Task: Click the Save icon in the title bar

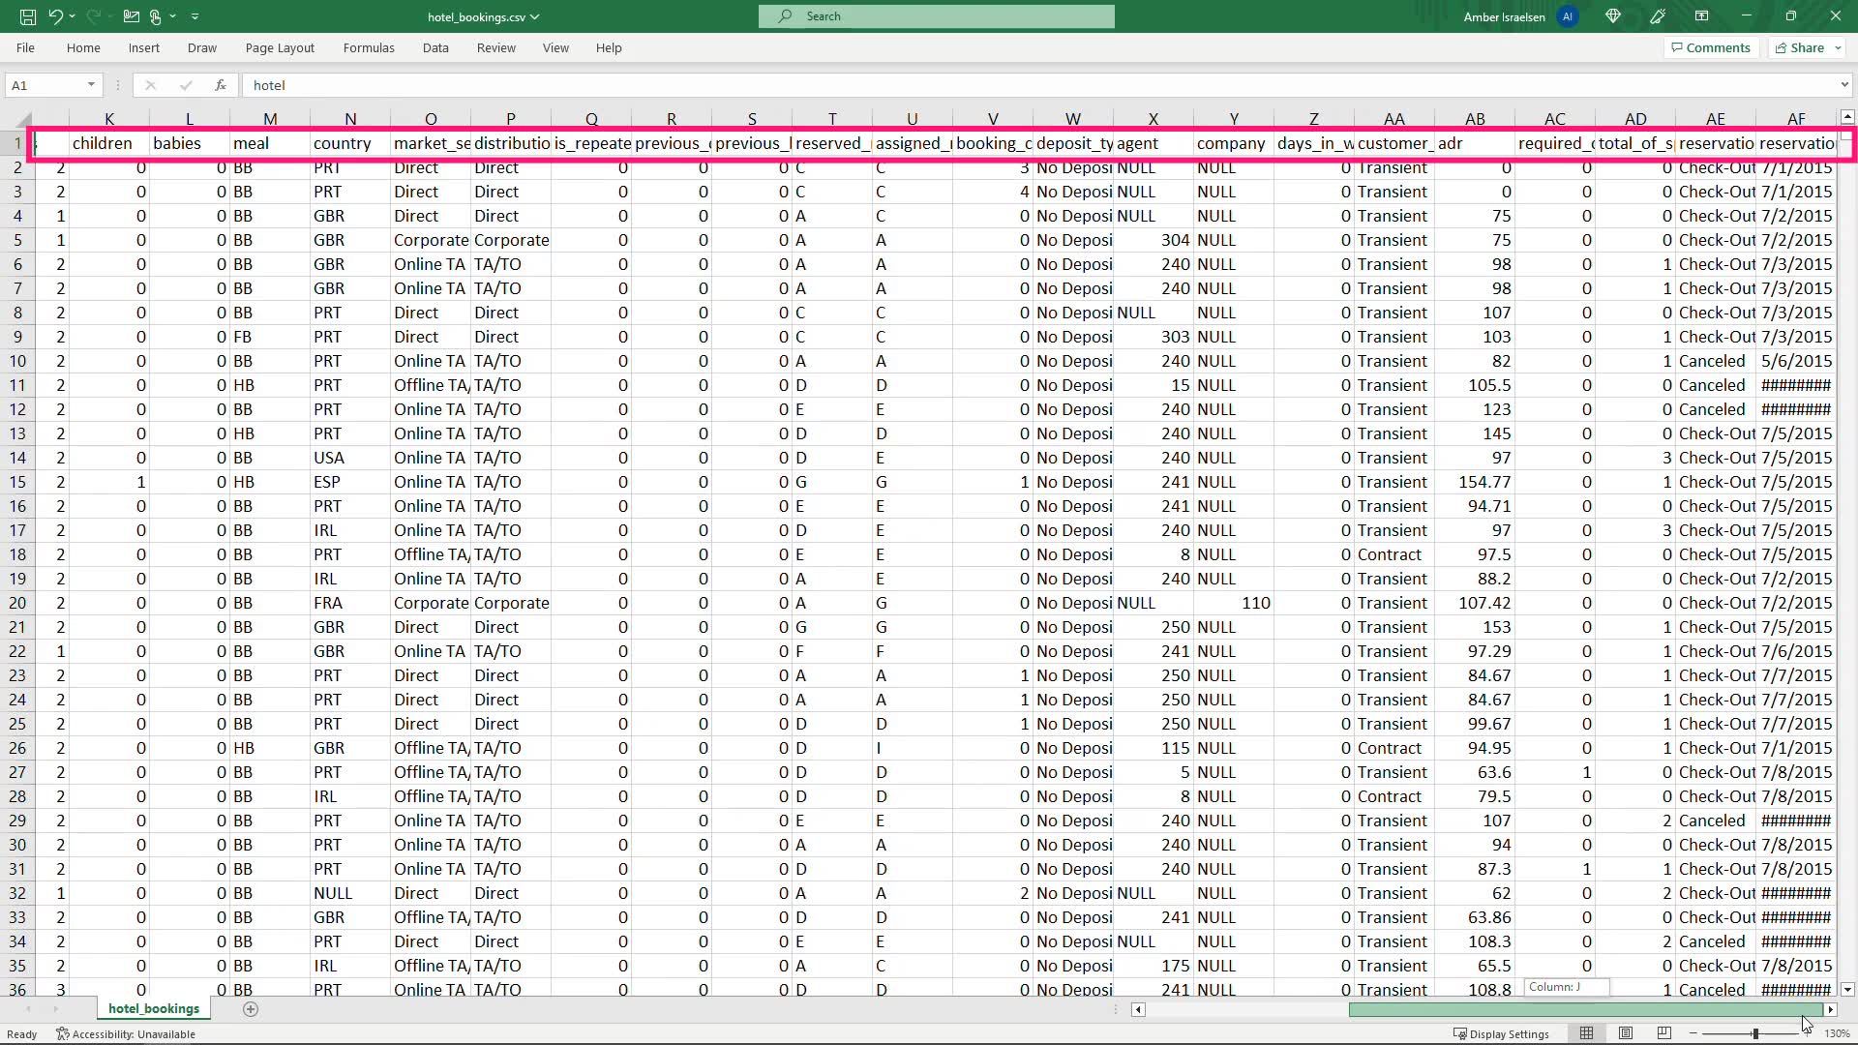Action: [x=28, y=16]
